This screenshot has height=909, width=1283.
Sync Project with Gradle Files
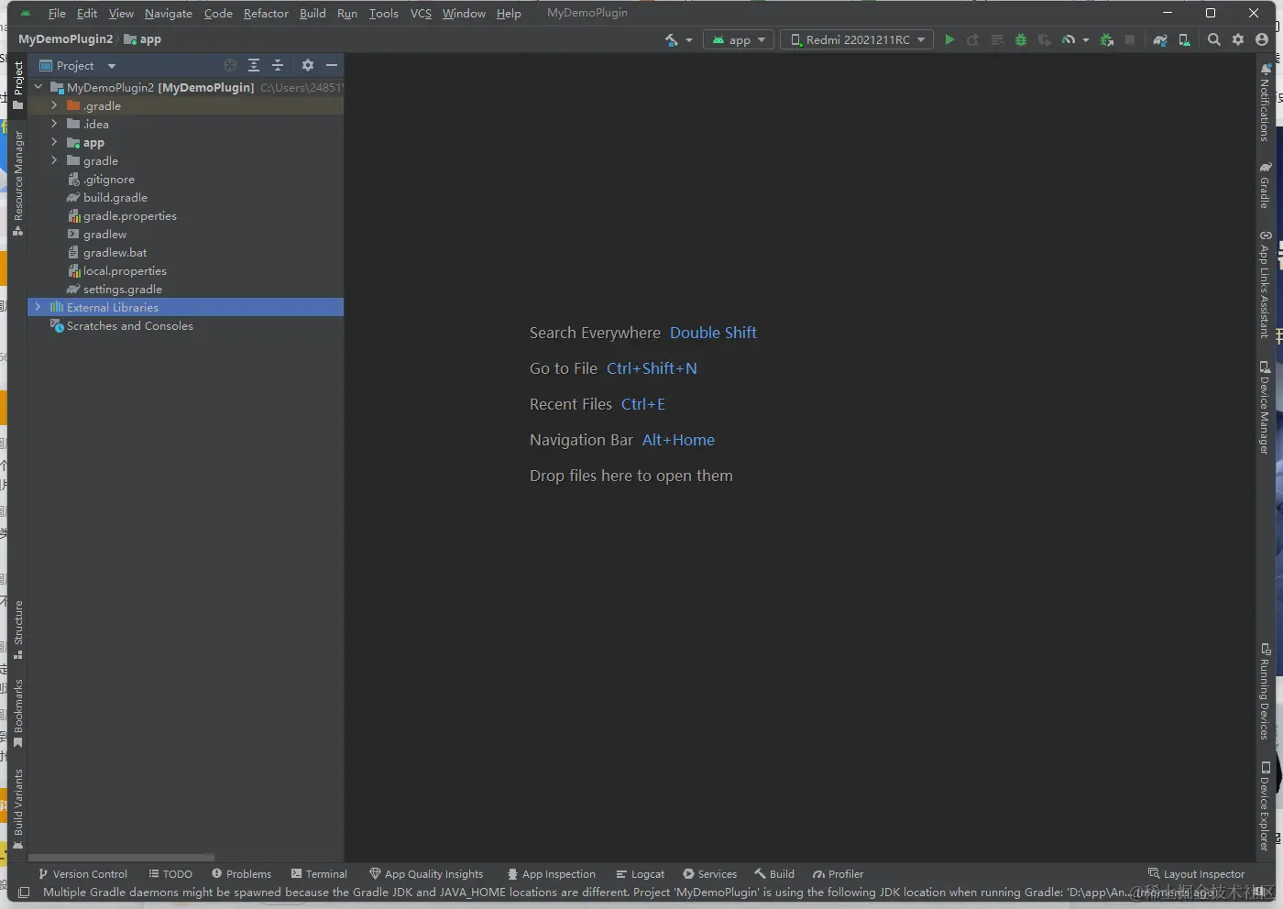pos(1160,39)
